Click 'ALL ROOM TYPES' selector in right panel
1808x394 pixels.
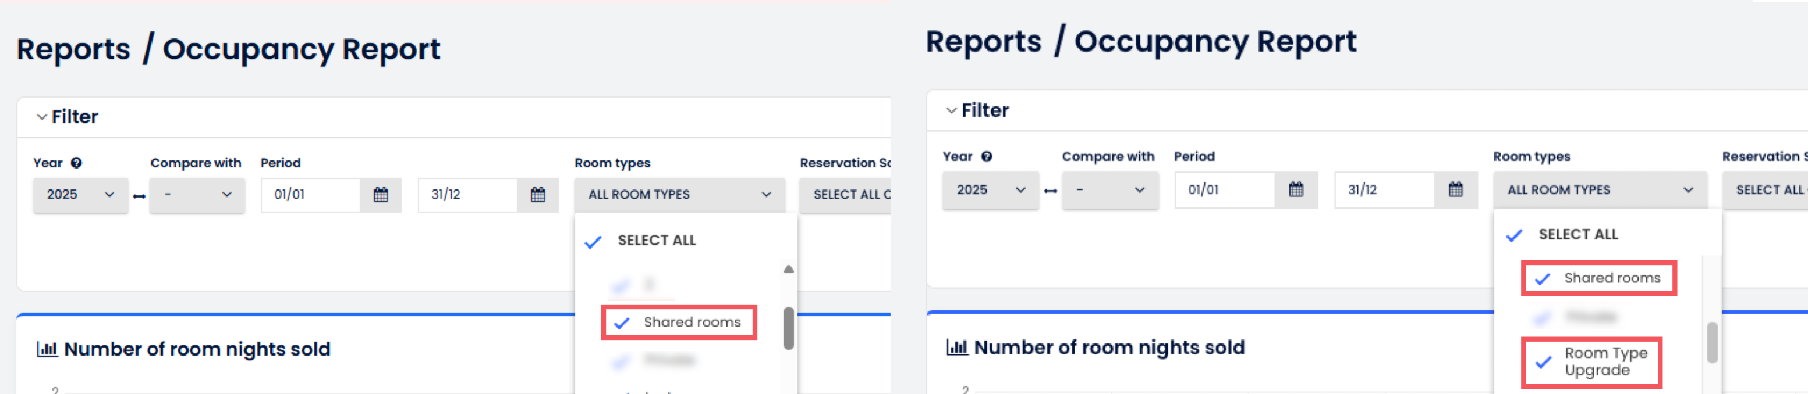point(1600,190)
